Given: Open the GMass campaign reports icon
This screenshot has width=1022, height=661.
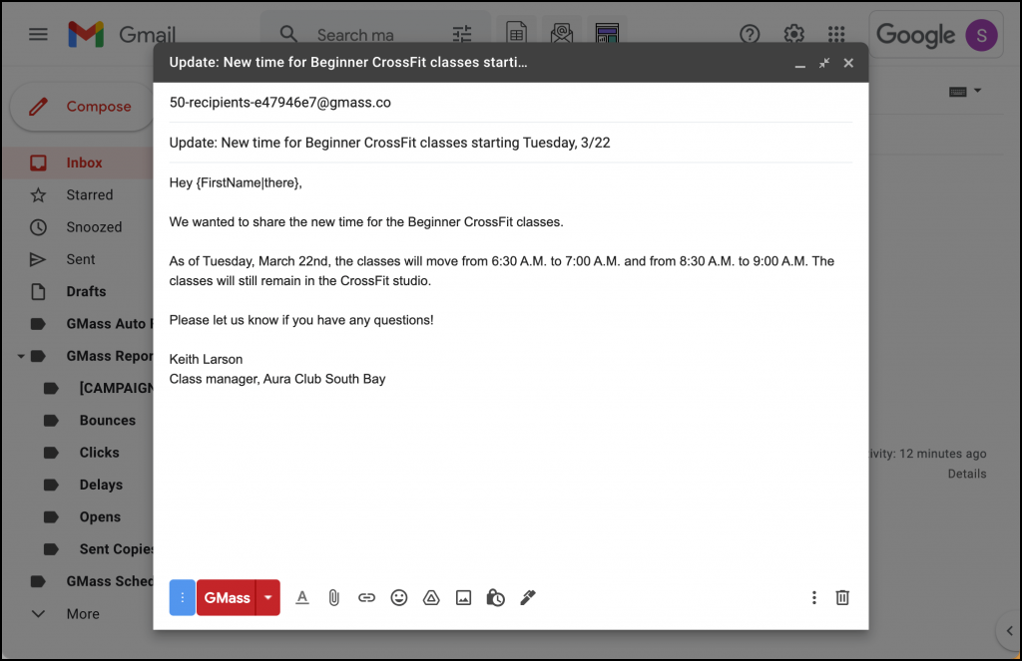Looking at the screenshot, I should pyautogui.click(x=608, y=33).
